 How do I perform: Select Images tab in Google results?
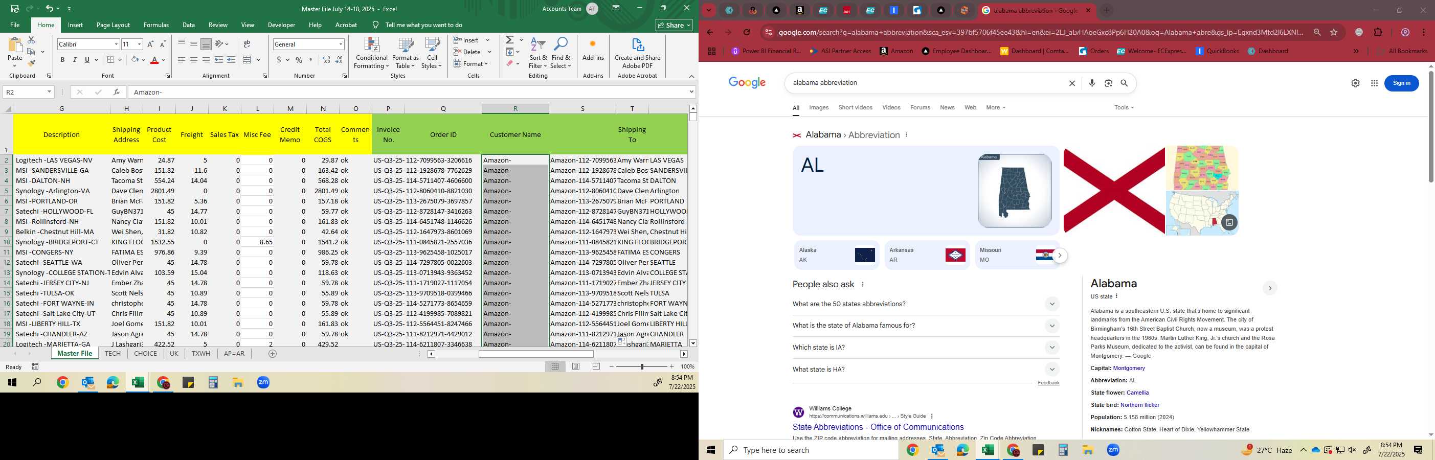pyautogui.click(x=819, y=107)
